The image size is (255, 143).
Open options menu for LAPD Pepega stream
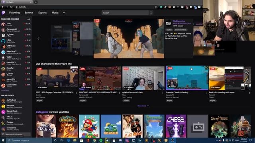[76, 93]
